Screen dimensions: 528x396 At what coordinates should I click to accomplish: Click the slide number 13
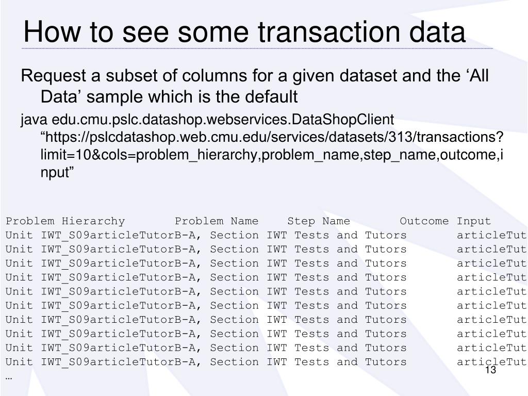tap(491, 370)
